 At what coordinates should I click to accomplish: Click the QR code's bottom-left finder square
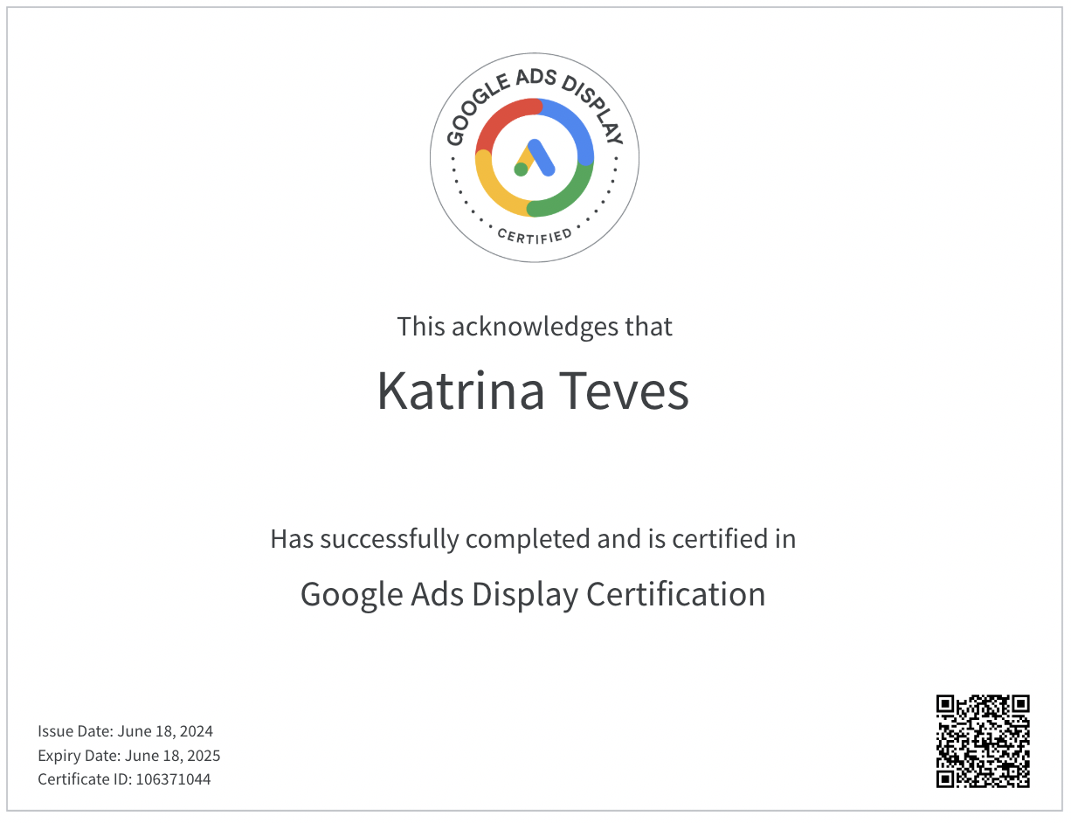tap(947, 777)
